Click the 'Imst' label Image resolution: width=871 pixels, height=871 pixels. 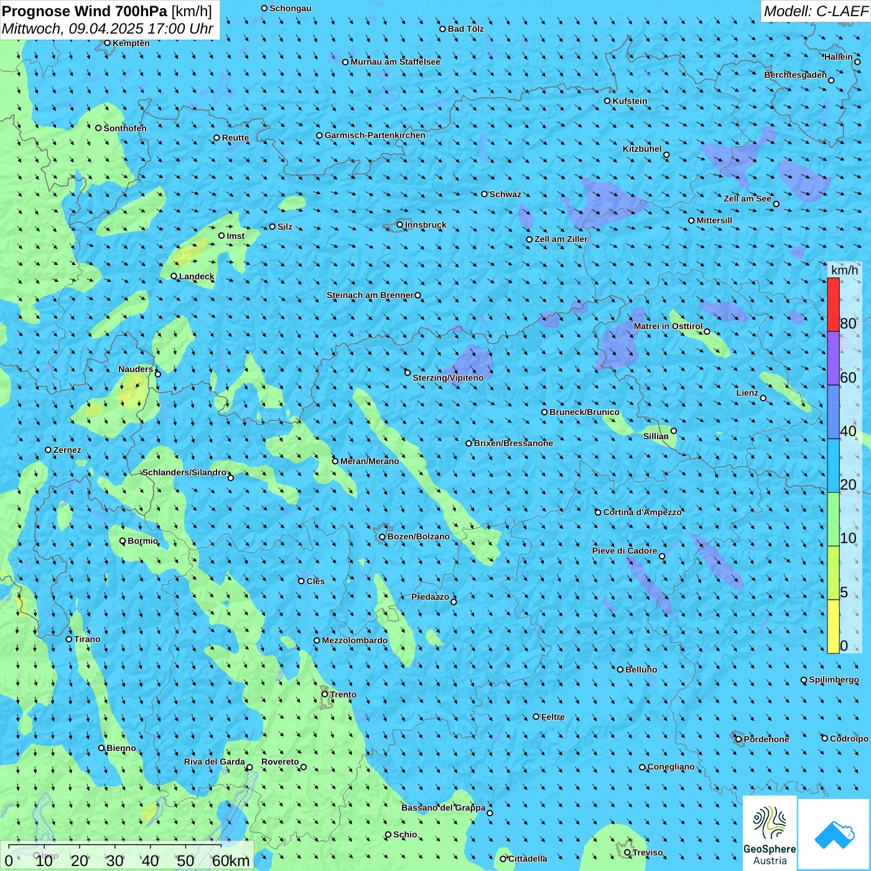236,236
